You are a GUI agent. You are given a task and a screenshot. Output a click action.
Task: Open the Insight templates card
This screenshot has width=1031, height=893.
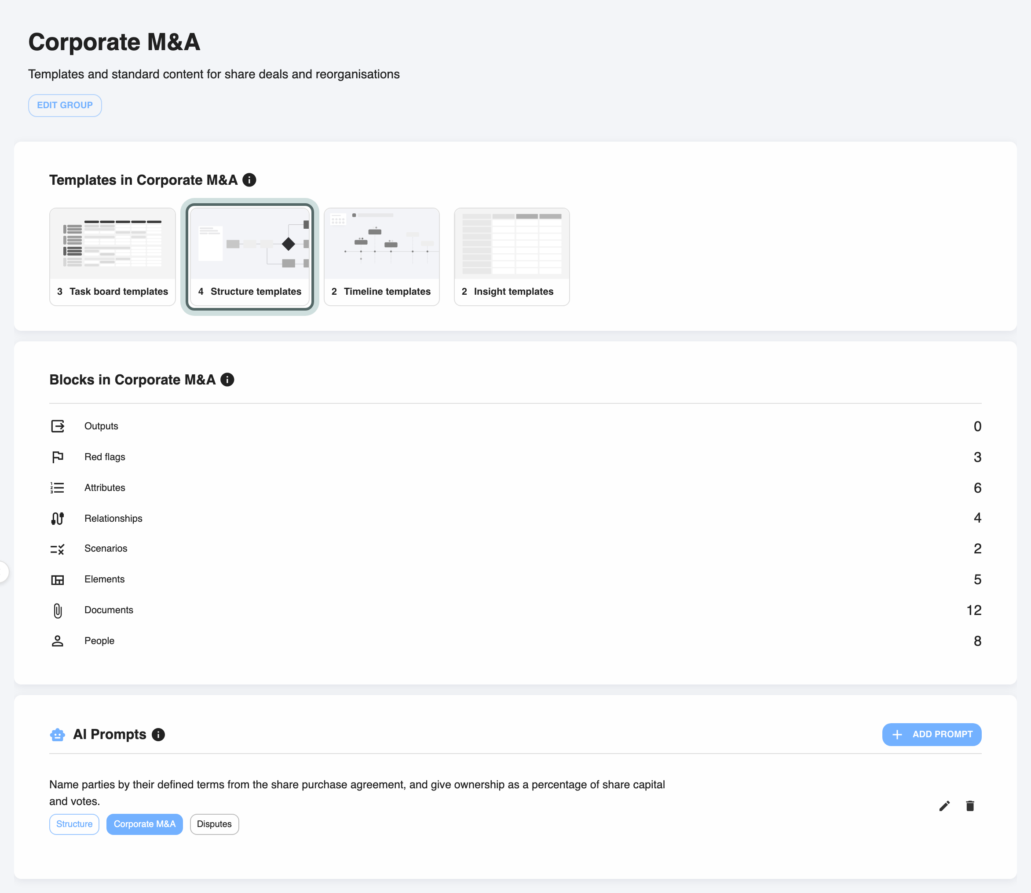512,256
